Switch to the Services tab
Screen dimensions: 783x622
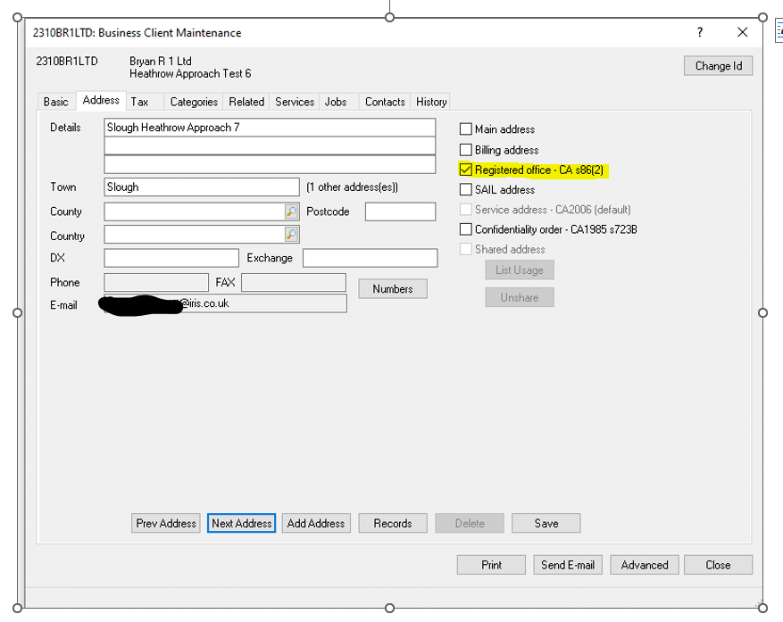(295, 102)
